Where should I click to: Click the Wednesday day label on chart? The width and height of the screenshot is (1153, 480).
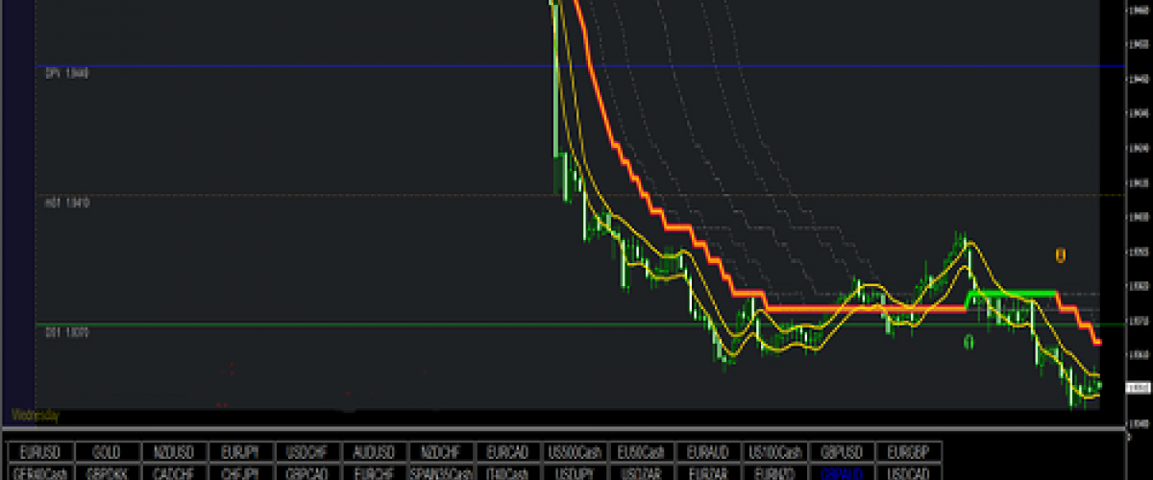click(36, 416)
